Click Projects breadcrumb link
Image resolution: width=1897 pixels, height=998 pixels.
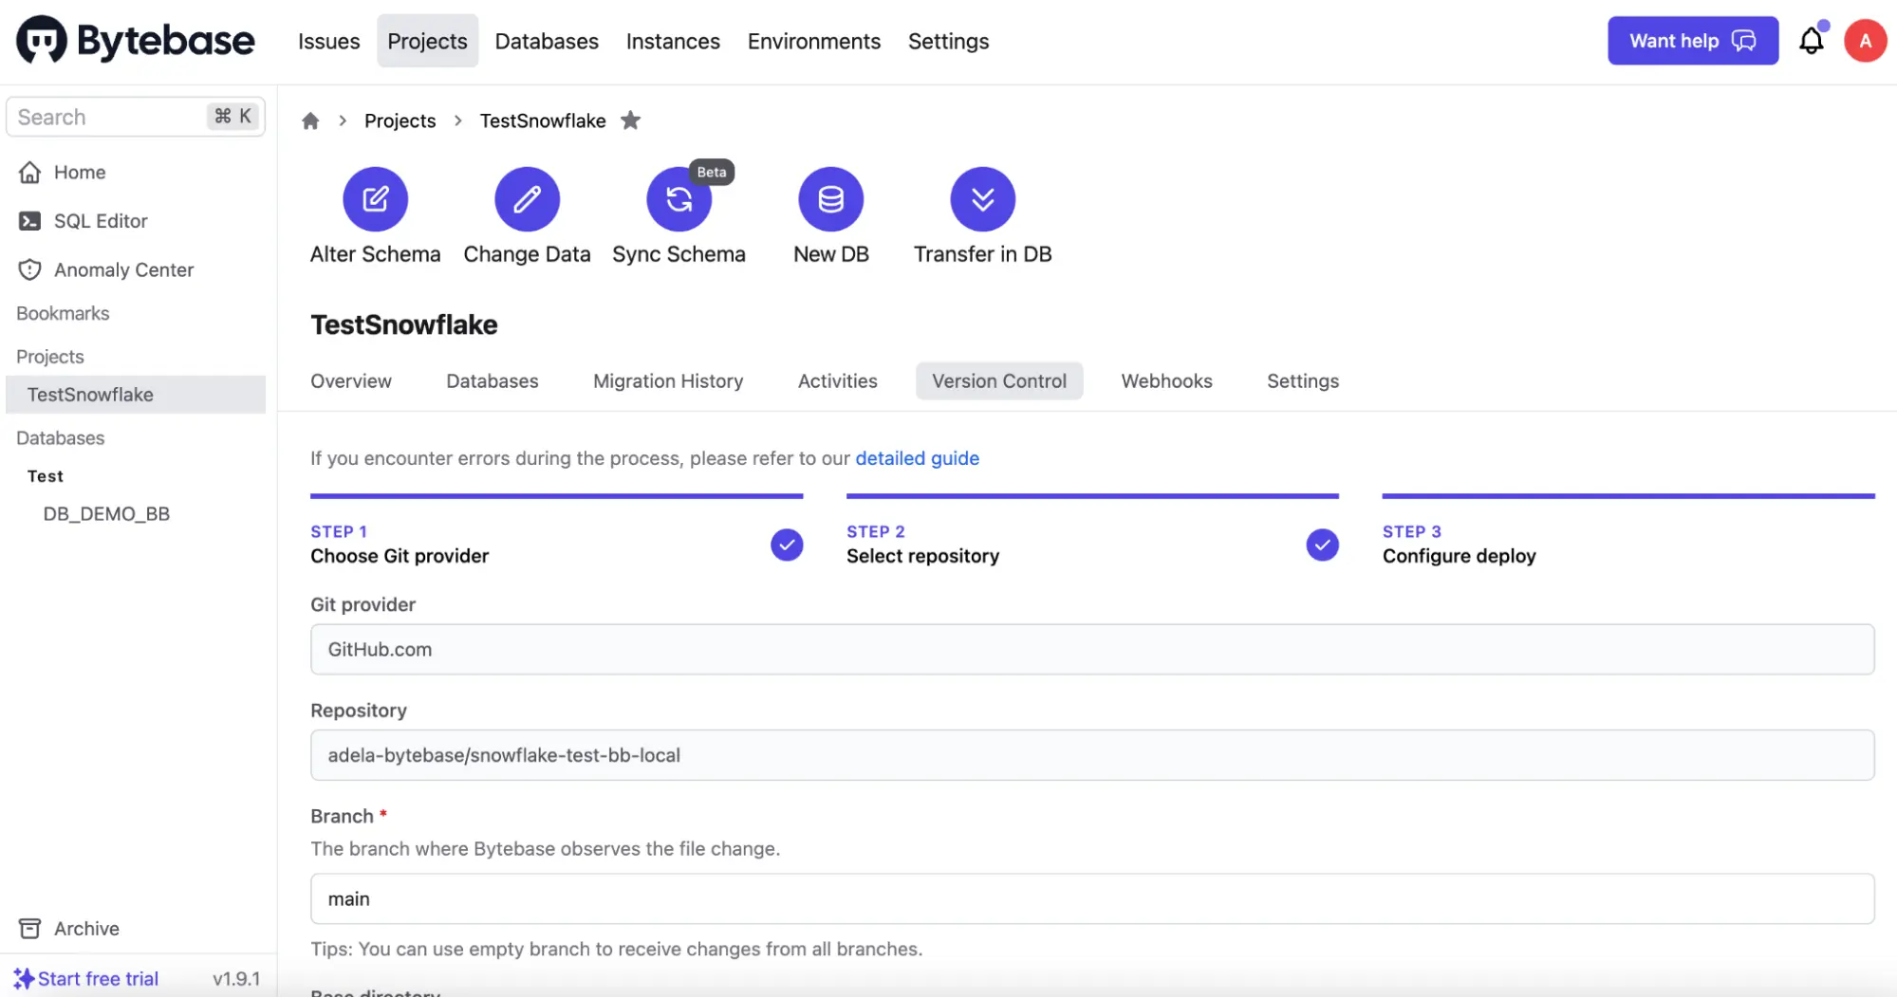[400, 120]
